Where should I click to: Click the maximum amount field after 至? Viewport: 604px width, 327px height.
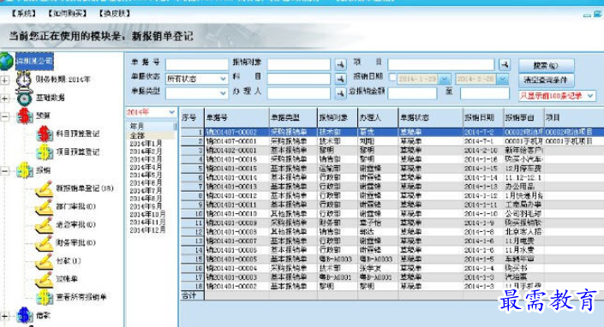[485, 93]
